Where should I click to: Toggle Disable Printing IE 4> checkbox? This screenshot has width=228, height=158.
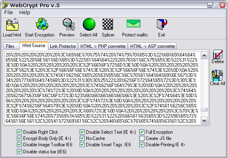coord(142,145)
